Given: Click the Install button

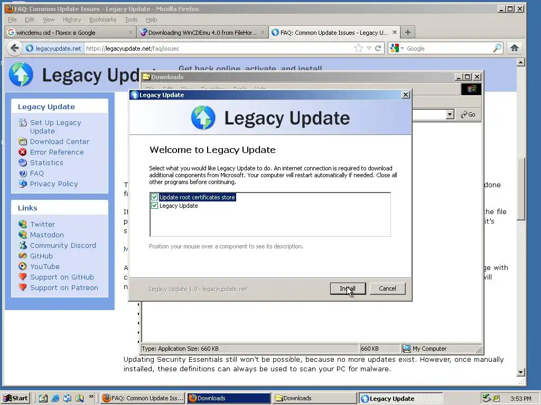Looking at the screenshot, I should click(x=348, y=288).
